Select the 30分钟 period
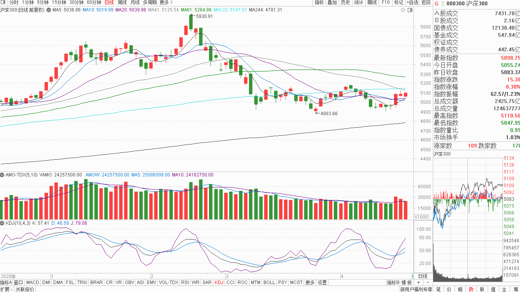520x292 pixels. [77, 2]
